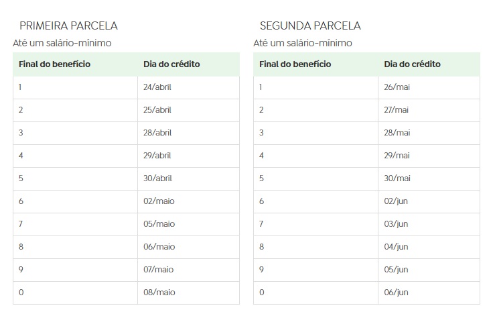
Task: Select the 08/maio credit date cell
Action: click(x=159, y=293)
